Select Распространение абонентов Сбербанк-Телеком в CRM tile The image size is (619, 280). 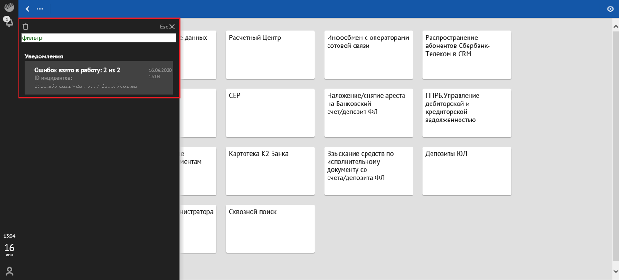pos(467,55)
